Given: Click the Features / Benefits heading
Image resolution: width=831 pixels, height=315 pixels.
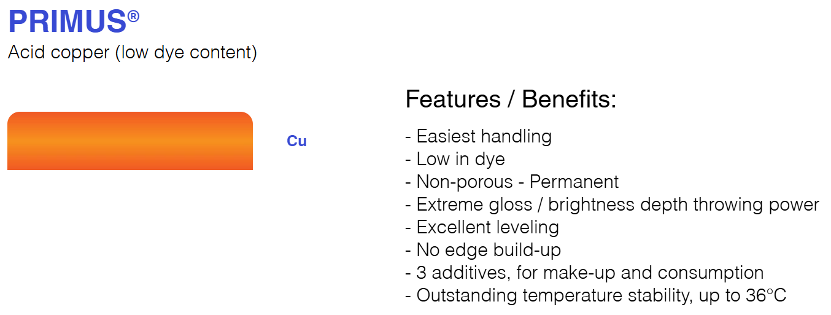Looking at the screenshot, I should 511,99.
